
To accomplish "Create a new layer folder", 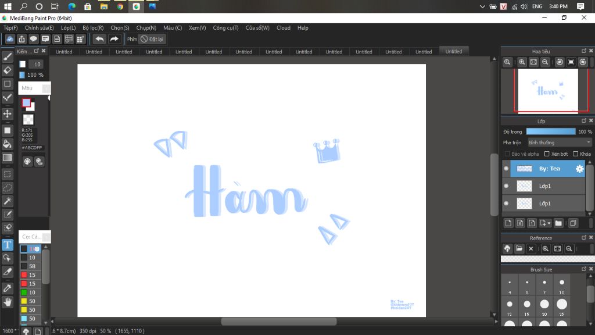I will coord(558,223).
